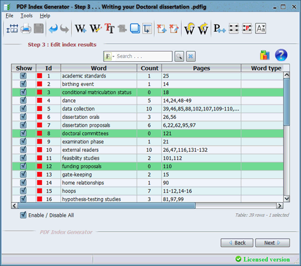Screen dimensions: 301x266
Task: Uncheck Show for academic standards row
Action: (23, 76)
